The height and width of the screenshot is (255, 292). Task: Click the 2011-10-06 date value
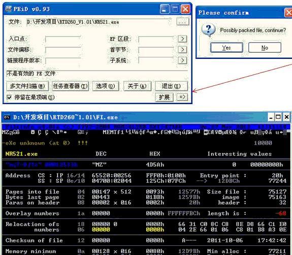[x=225, y=240]
